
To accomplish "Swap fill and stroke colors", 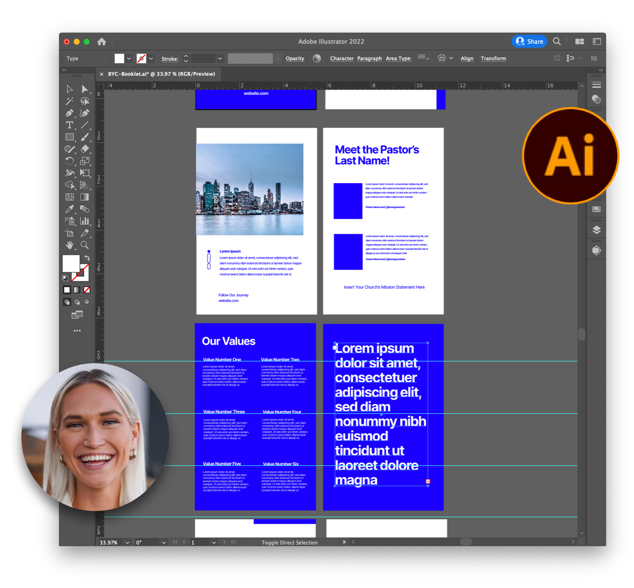I will (87, 258).
